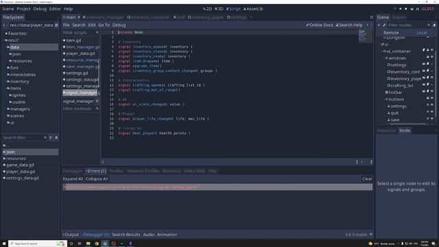This screenshot has height=247, width=439.
Task: Toggle distraction-free mode icon
Action: [372, 17]
